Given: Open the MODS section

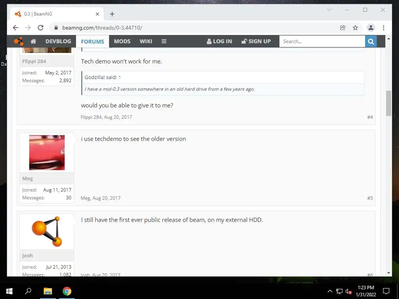Looking at the screenshot, I should pyautogui.click(x=122, y=41).
